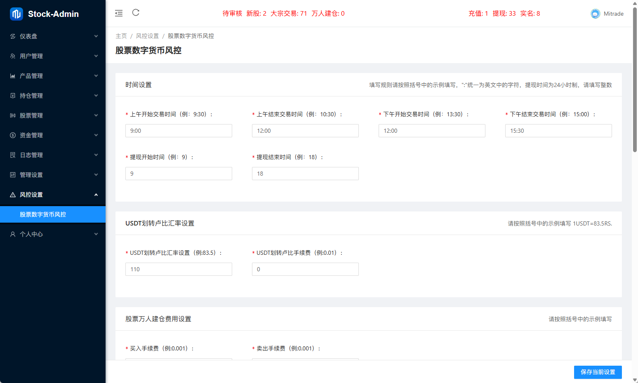Screen dimensions: 638x383
Task: Click the USDT划转卢比汇率设置 section heading
Action: (160, 223)
